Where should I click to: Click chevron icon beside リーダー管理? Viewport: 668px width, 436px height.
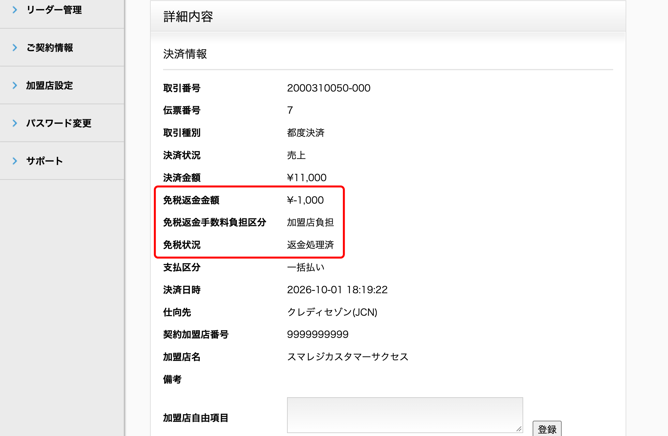(x=15, y=10)
